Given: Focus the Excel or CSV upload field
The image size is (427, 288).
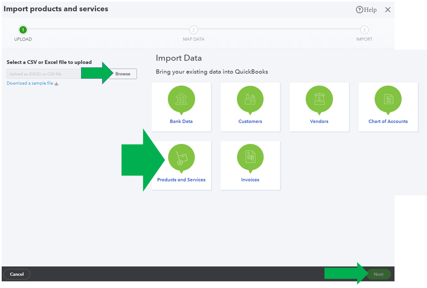Looking at the screenshot, I should click(44, 74).
